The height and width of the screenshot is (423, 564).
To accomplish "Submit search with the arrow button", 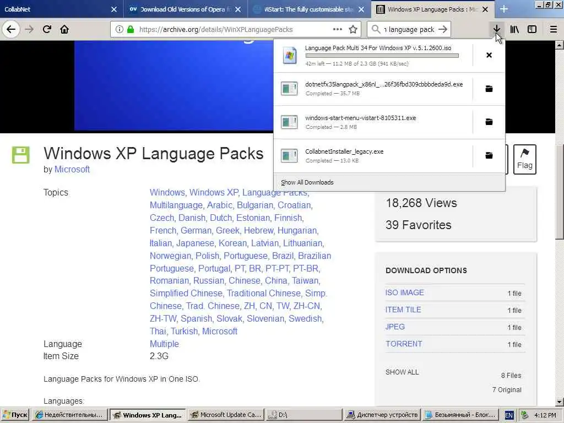I will click(x=443, y=30).
